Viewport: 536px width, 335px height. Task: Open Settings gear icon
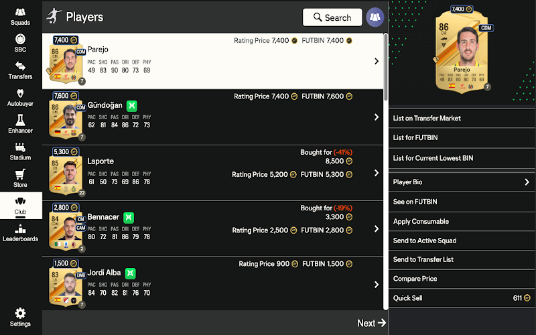pos(20,313)
